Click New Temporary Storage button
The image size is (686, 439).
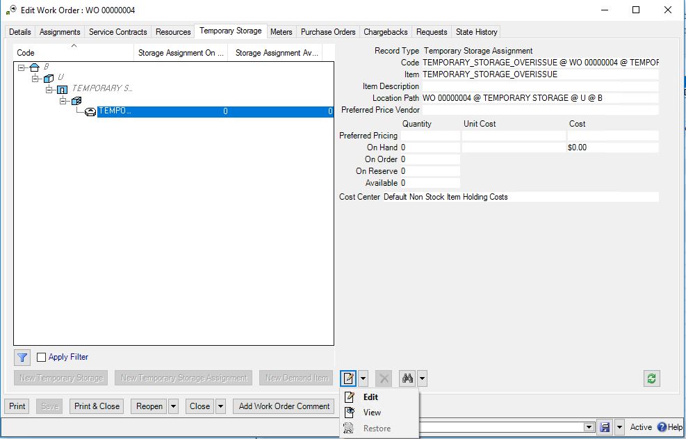coord(61,378)
